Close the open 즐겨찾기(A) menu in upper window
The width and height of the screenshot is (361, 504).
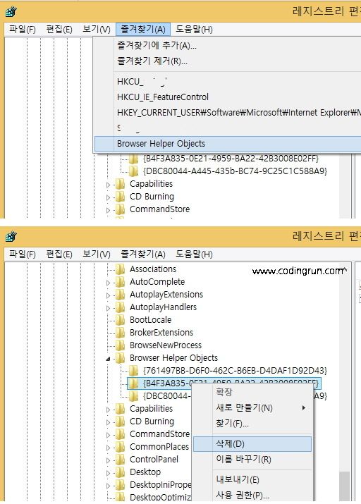143,30
